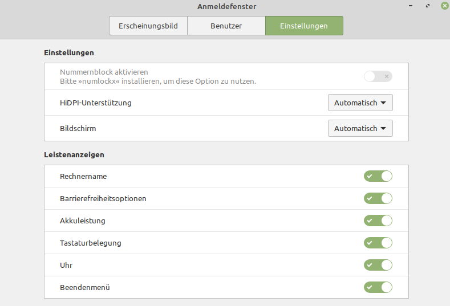Toggle the Tastaturbelegung switch off

click(378, 243)
